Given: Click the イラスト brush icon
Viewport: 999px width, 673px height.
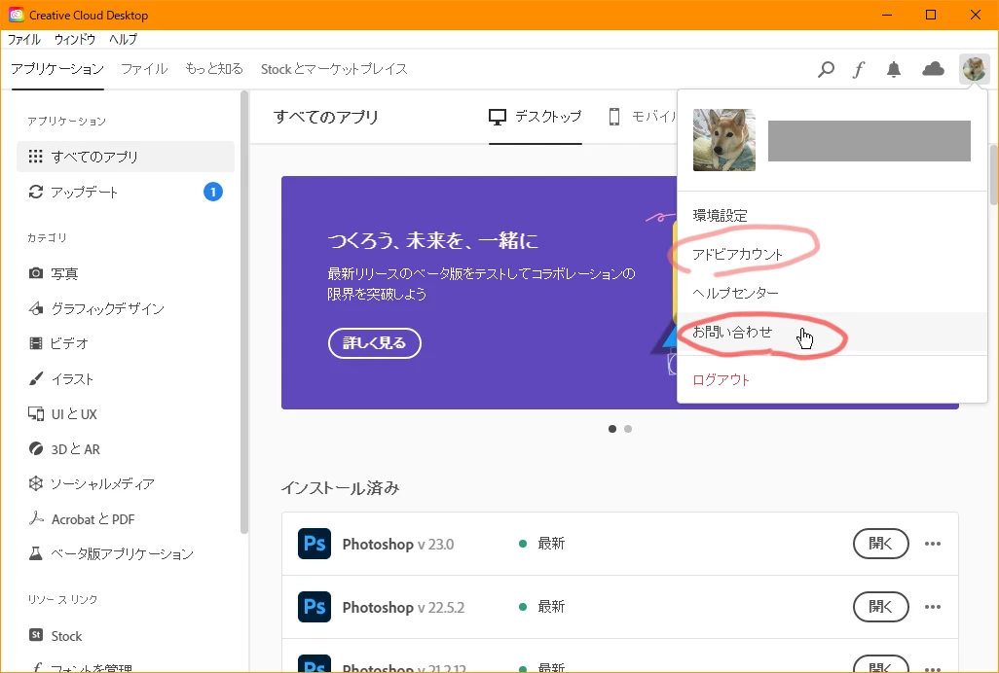Looking at the screenshot, I should [x=36, y=378].
